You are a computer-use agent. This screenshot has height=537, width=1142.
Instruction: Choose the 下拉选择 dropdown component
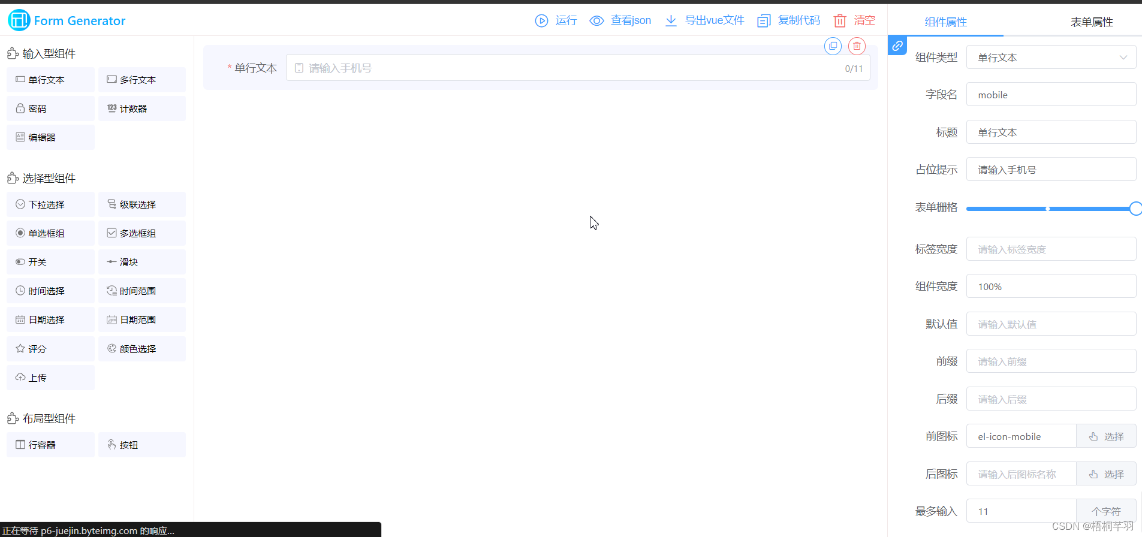pyautogui.click(x=50, y=204)
